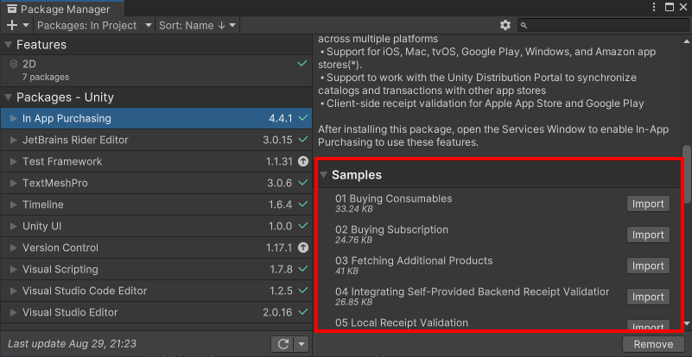Select the Visual Studio Editor package
The height and width of the screenshot is (357, 692).
point(156,312)
